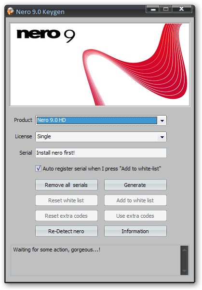This screenshot has width=202, height=290.
Task: Click the Re-Detect nero button
Action: tap(67, 231)
